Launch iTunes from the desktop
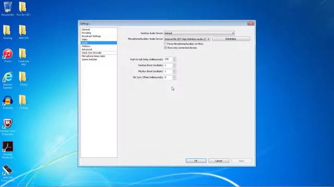Viewport: 334px width, 187px height. tap(8, 56)
